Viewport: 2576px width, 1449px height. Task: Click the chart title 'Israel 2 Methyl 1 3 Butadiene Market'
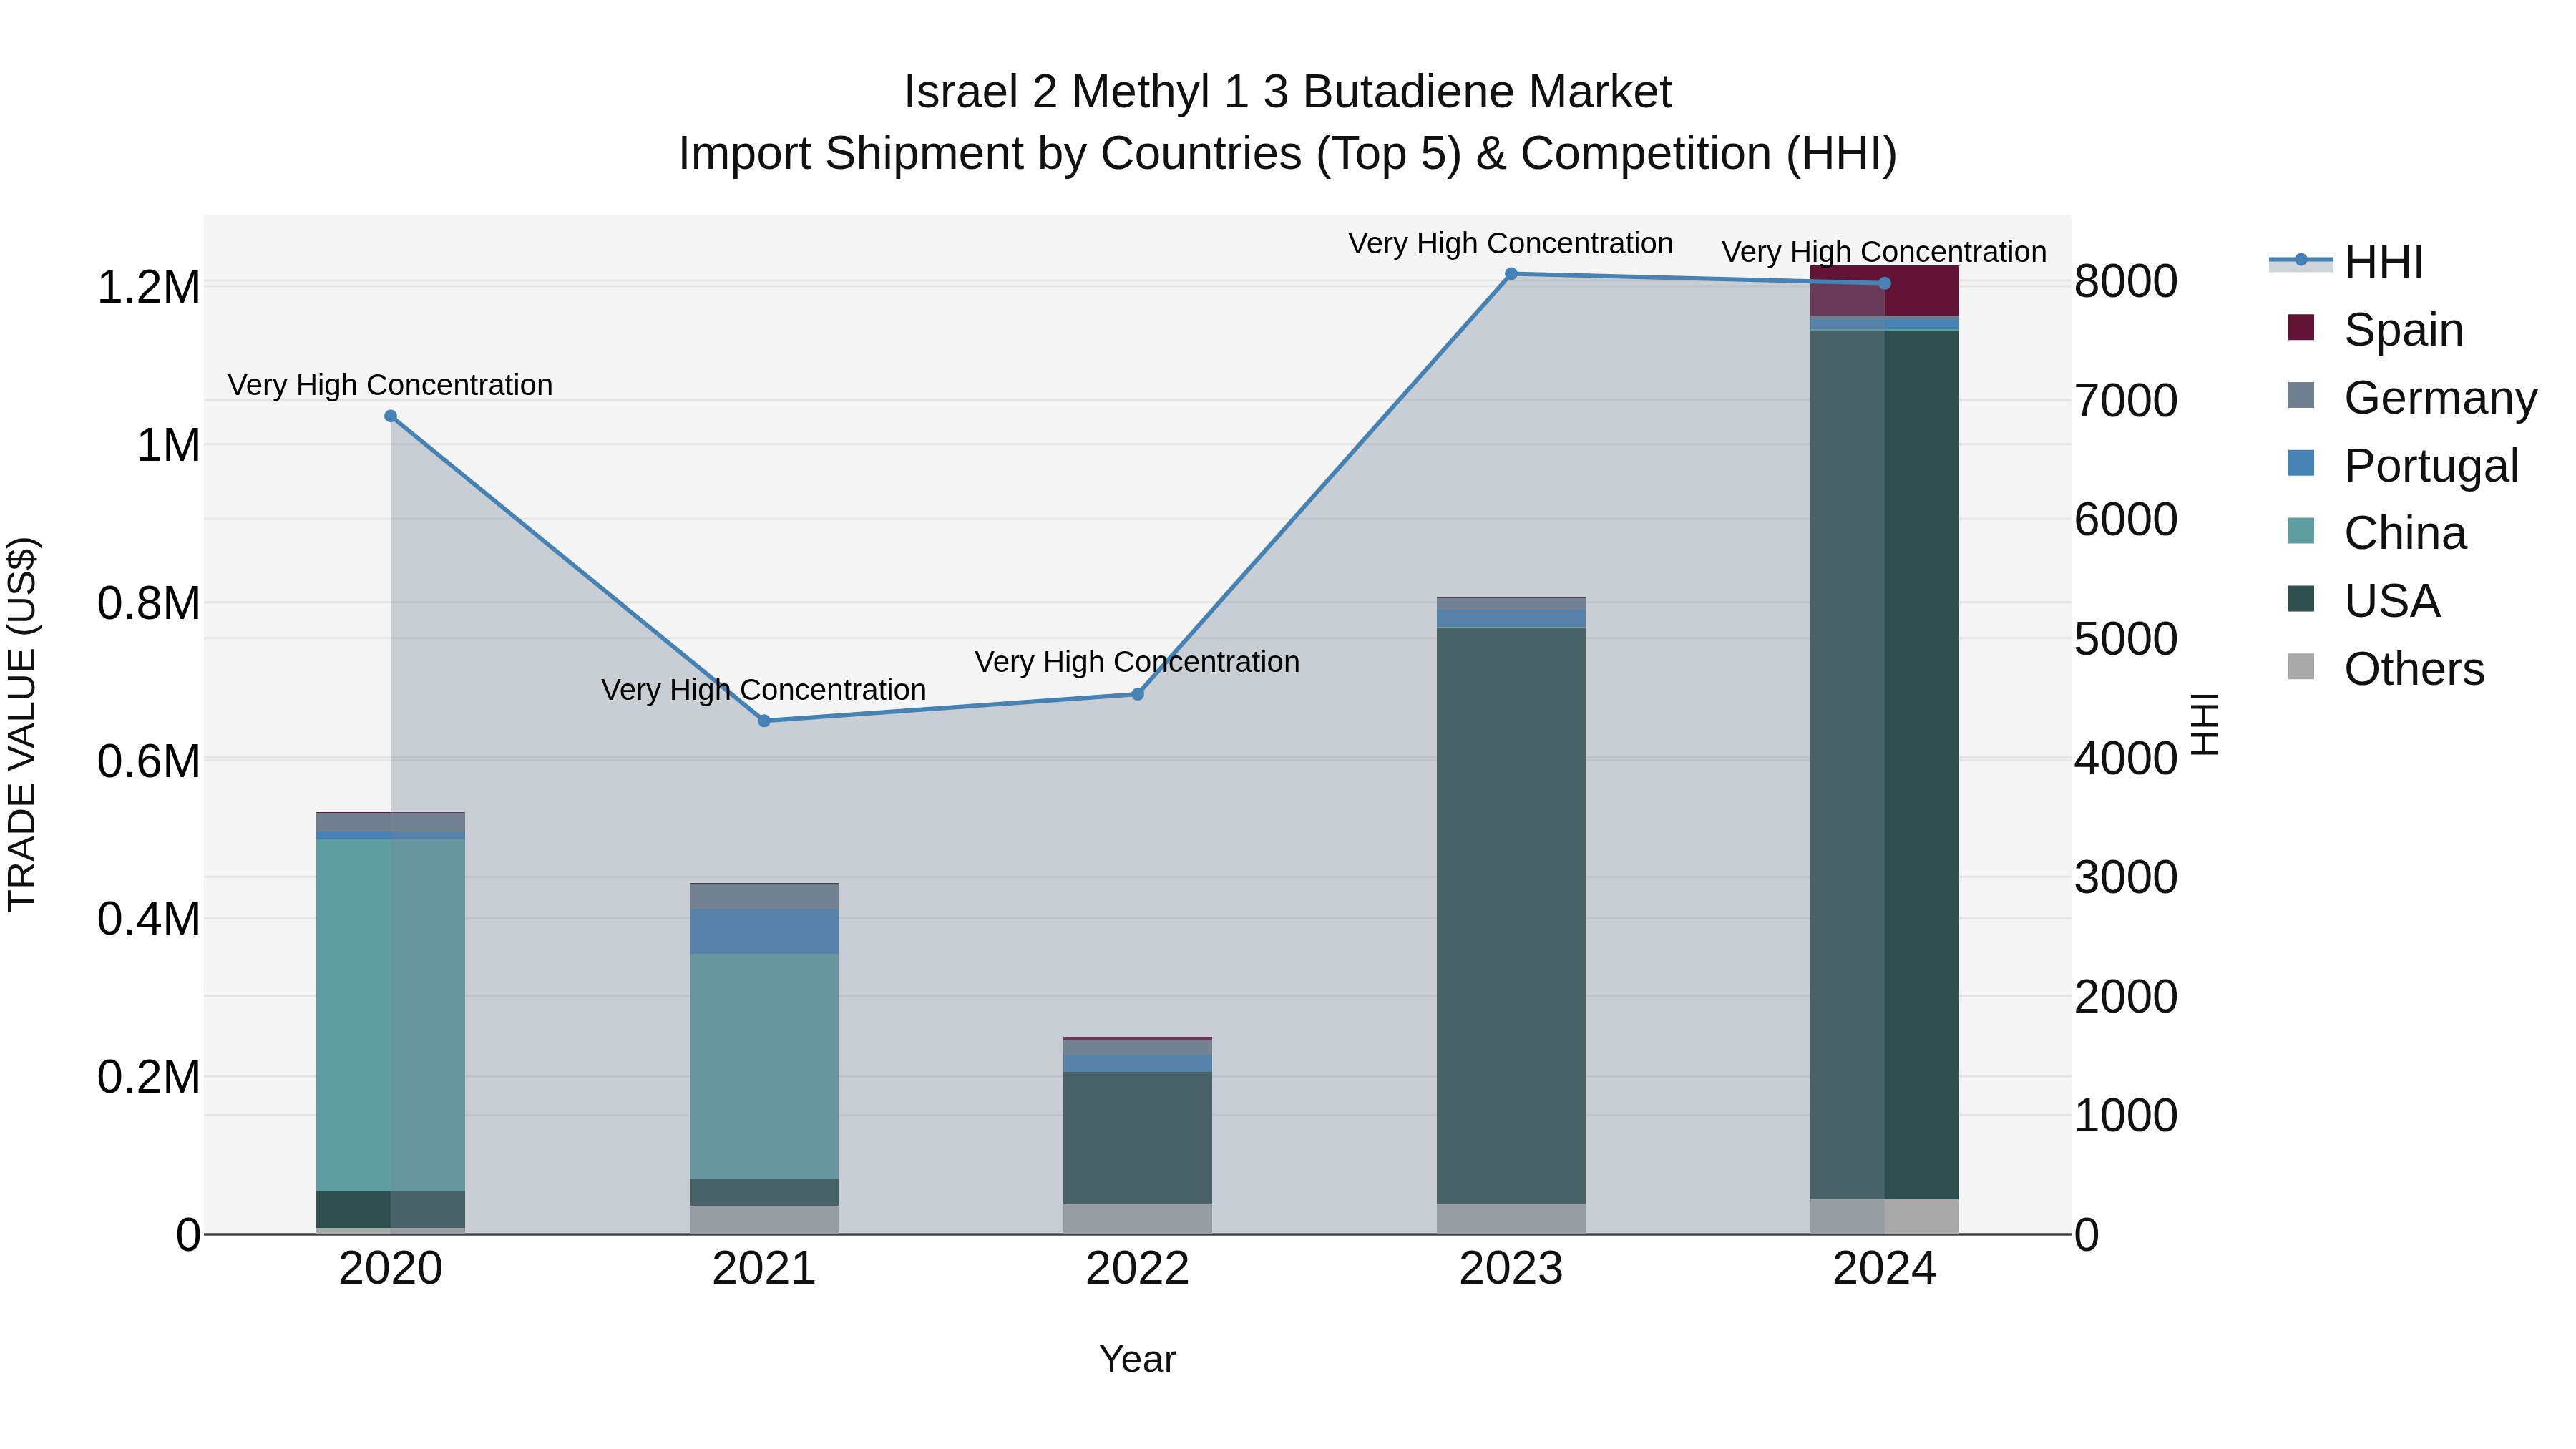pos(1288,92)
